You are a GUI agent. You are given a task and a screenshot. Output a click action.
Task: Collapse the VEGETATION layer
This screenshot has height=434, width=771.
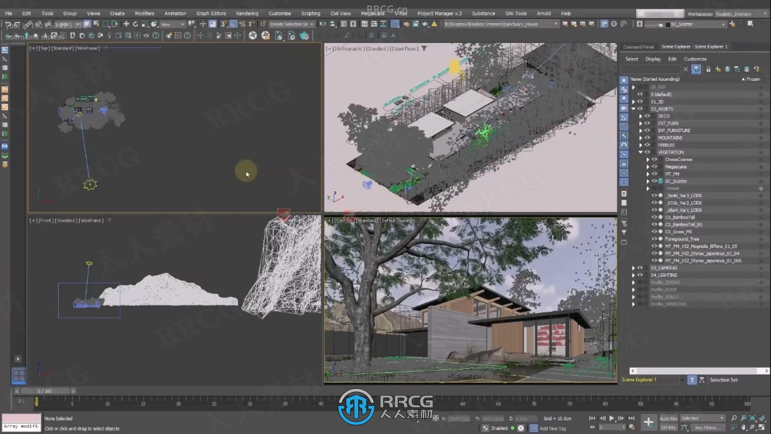point(640,152)
